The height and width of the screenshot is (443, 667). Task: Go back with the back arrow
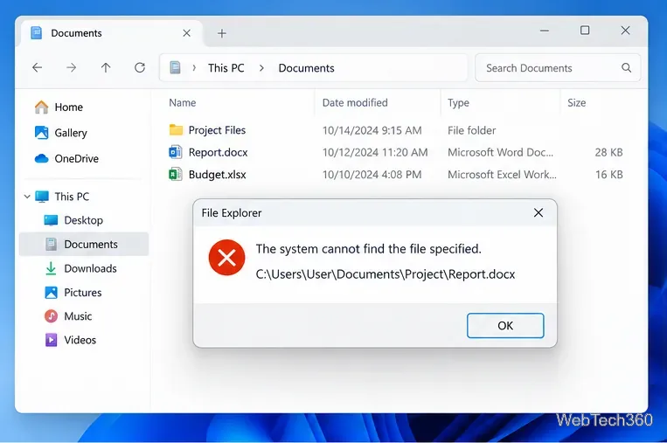(x=38, y=67)
